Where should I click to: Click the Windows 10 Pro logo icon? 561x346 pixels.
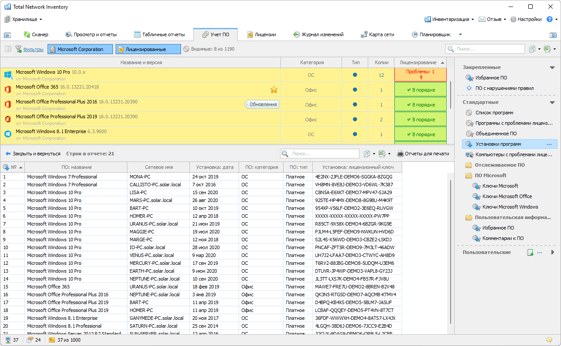(x=8, y=75)
